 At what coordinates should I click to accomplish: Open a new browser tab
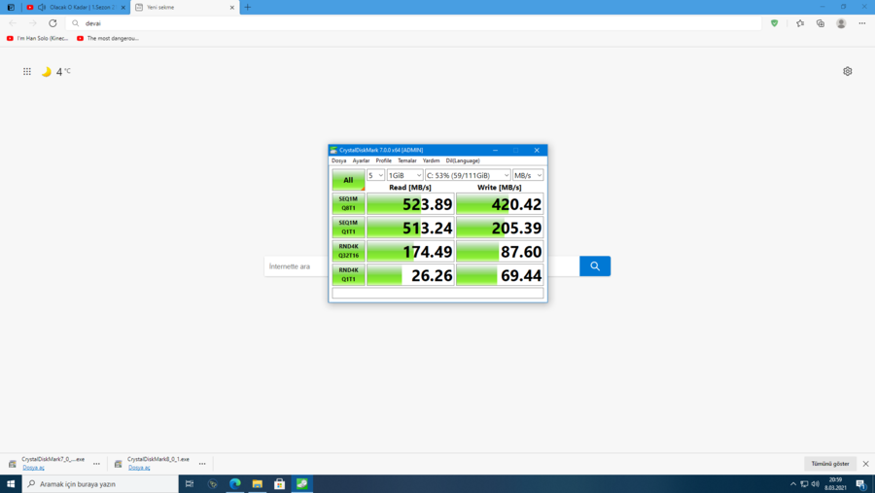[x=248, y=7]
